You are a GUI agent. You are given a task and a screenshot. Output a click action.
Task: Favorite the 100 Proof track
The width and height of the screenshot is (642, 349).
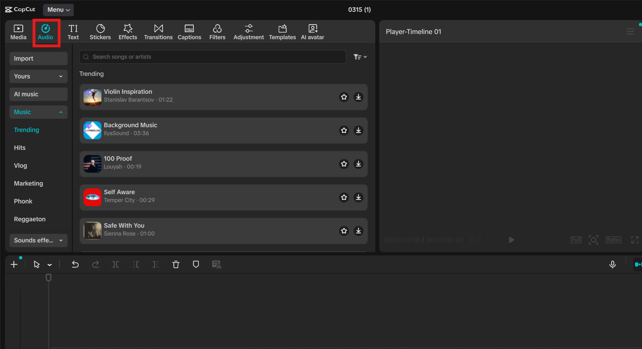pyautogui.click(x=344, y=164)
